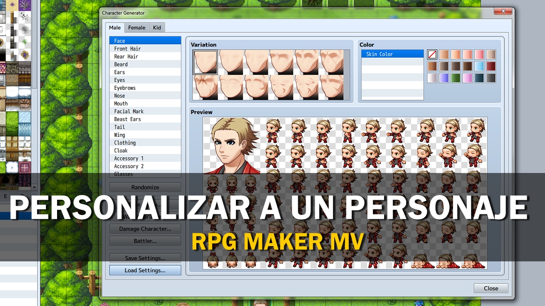Select the salmon pink swatch, fourth in the top row
This screenshot has width=545, height=306.
click(468, 54)
